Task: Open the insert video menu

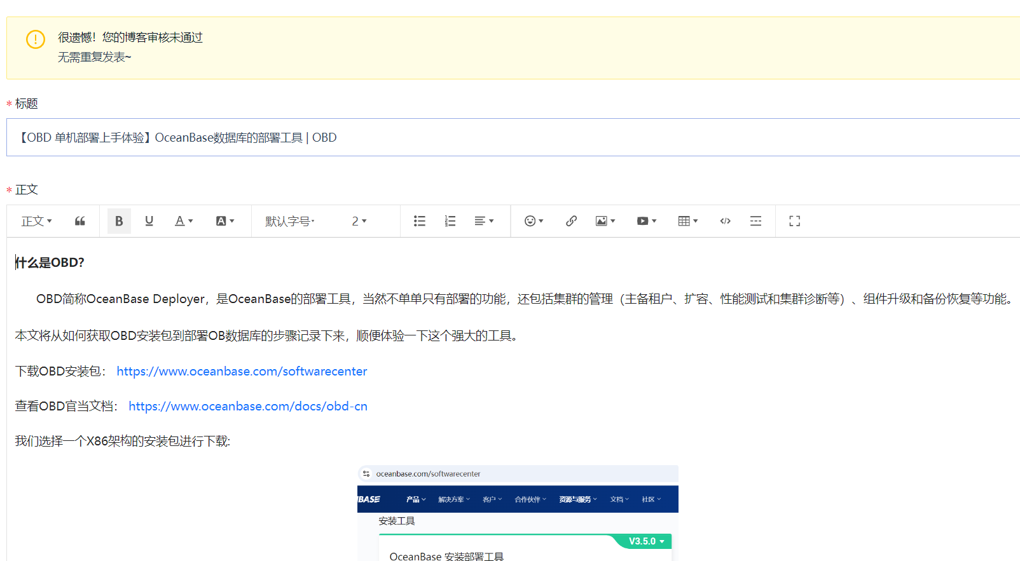Action: pos(647,221)
